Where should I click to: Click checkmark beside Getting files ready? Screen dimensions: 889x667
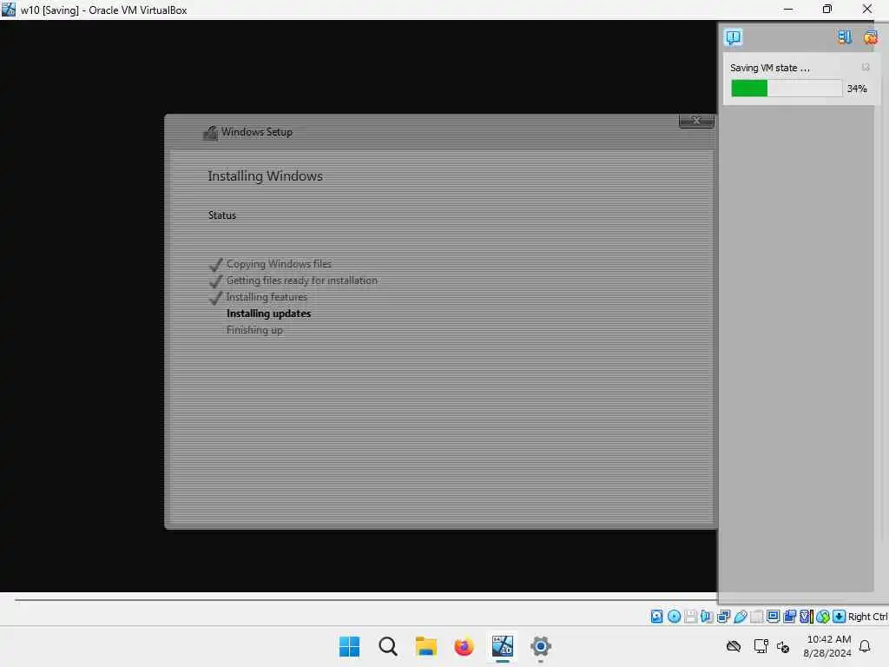(x=215, y=281)
